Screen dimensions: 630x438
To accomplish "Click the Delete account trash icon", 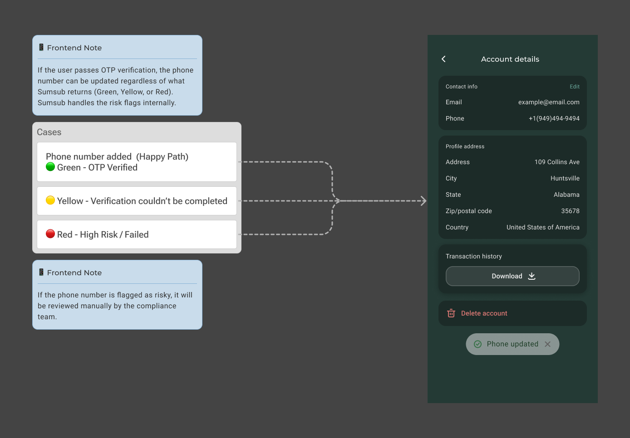I will 451,313.
